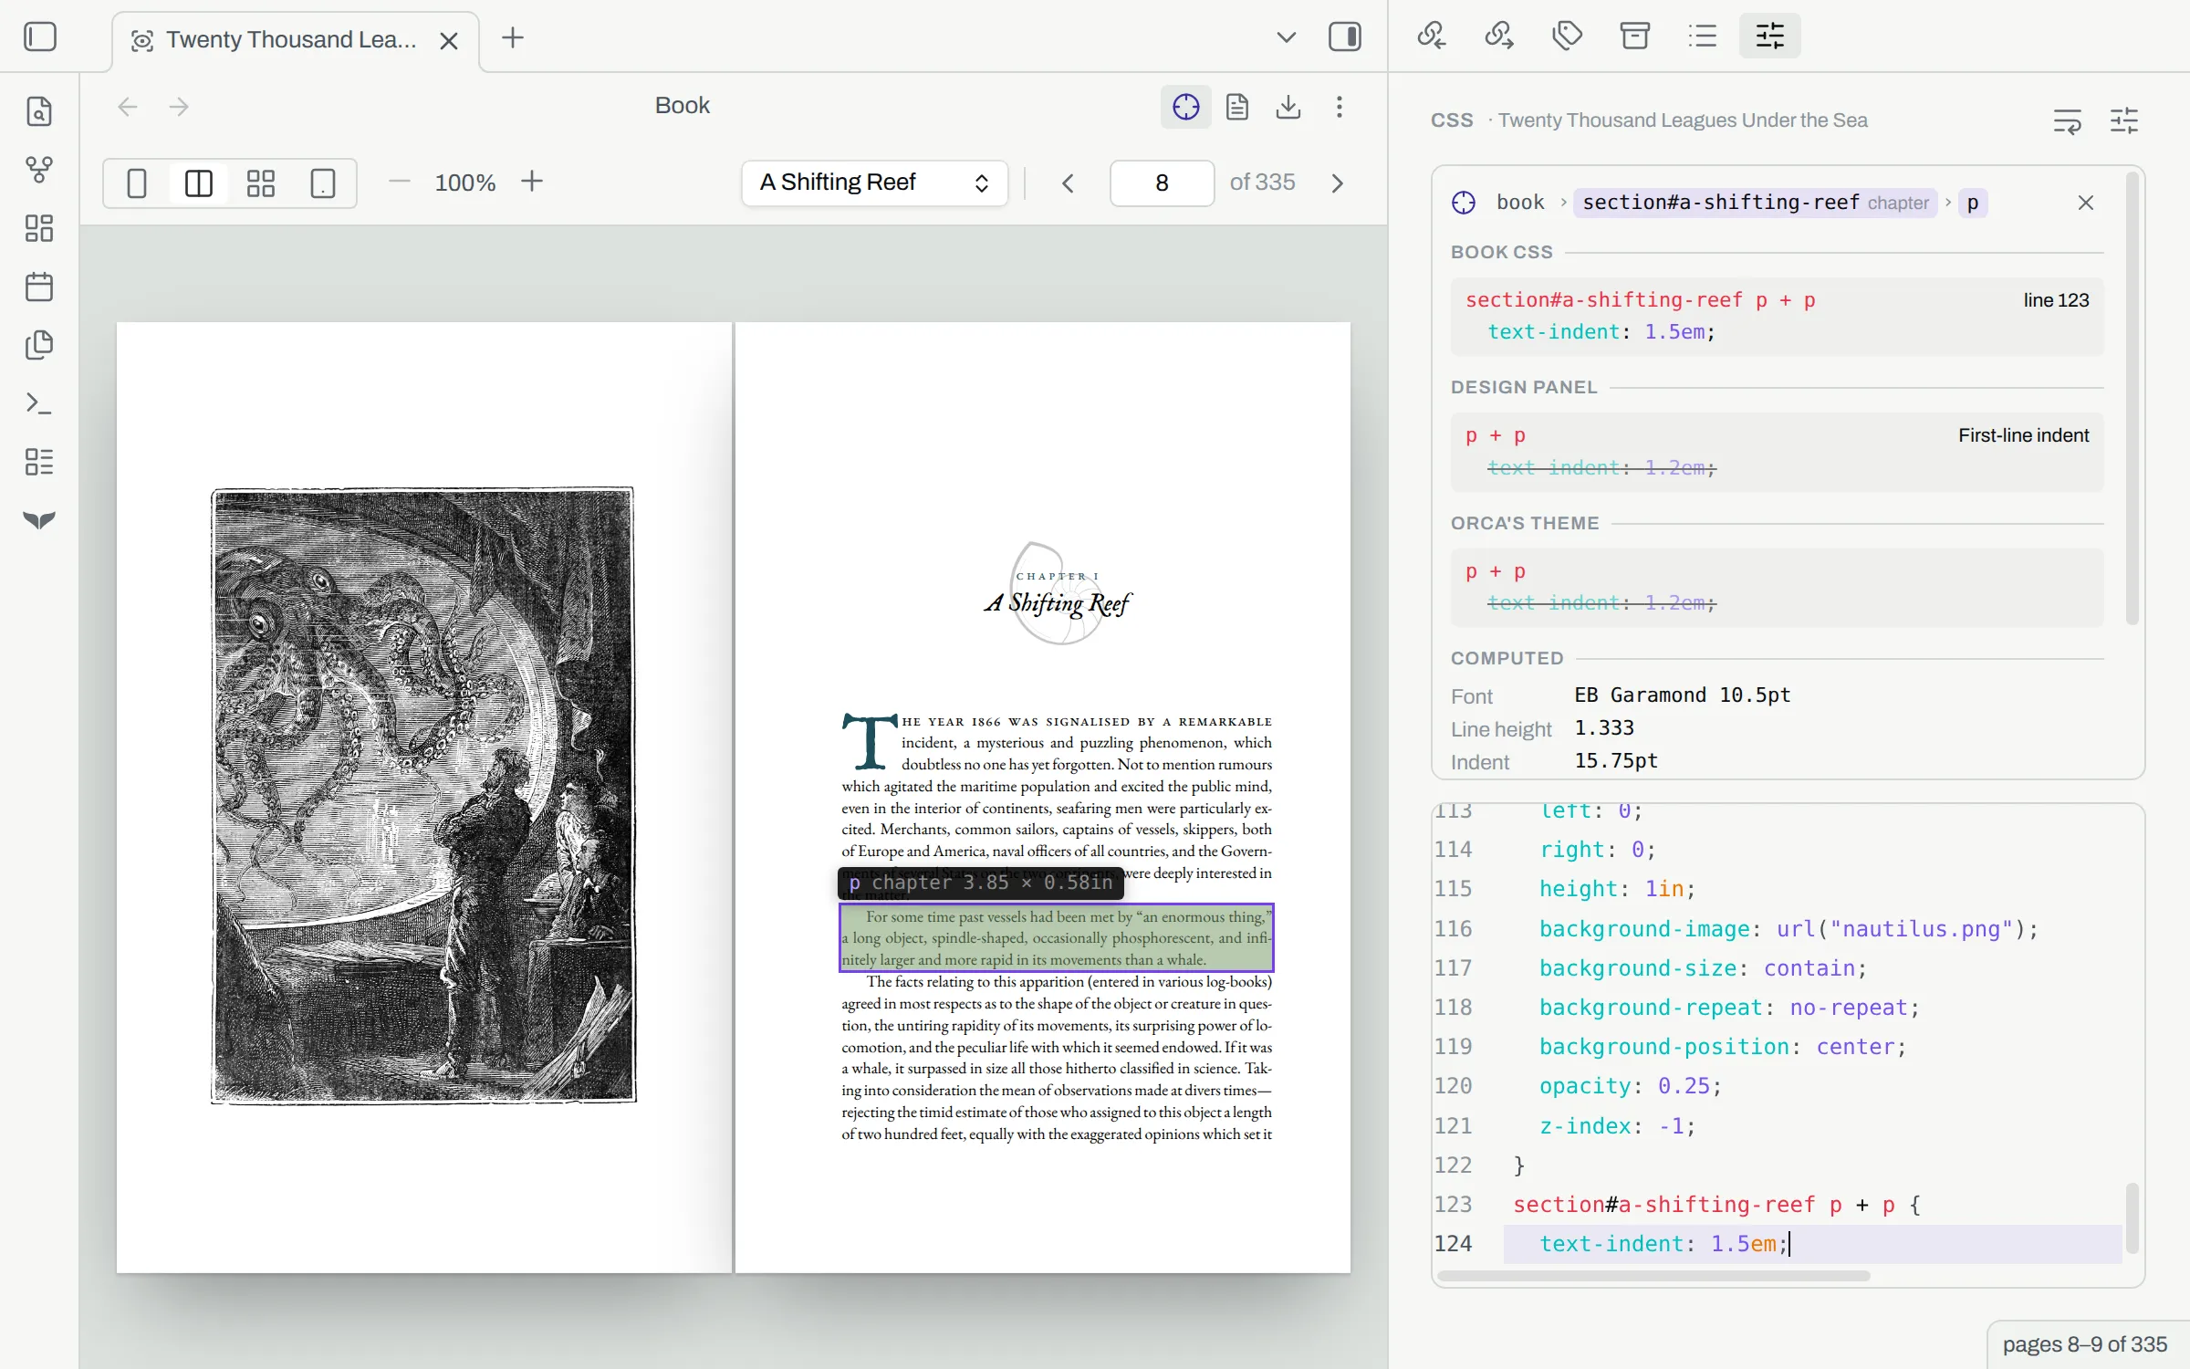Toggle word wrap in CSS panel
This screenshot has height=1369, width=2190.
pos(2068,120)
